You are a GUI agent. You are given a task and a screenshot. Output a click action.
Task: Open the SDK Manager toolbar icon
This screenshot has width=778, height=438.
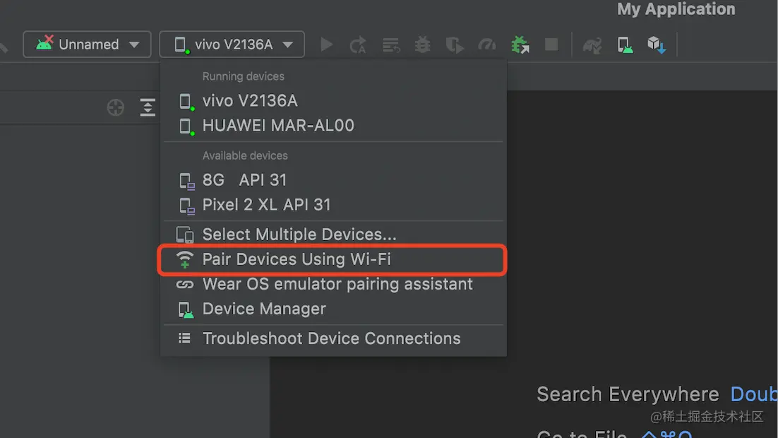[x=656, y=45]
